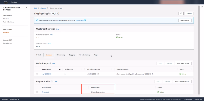This screenshot has width=204, height=101.
Task: Click the Desired size column sort arrow
Action: pyautogui.click(x=82, y=69)
